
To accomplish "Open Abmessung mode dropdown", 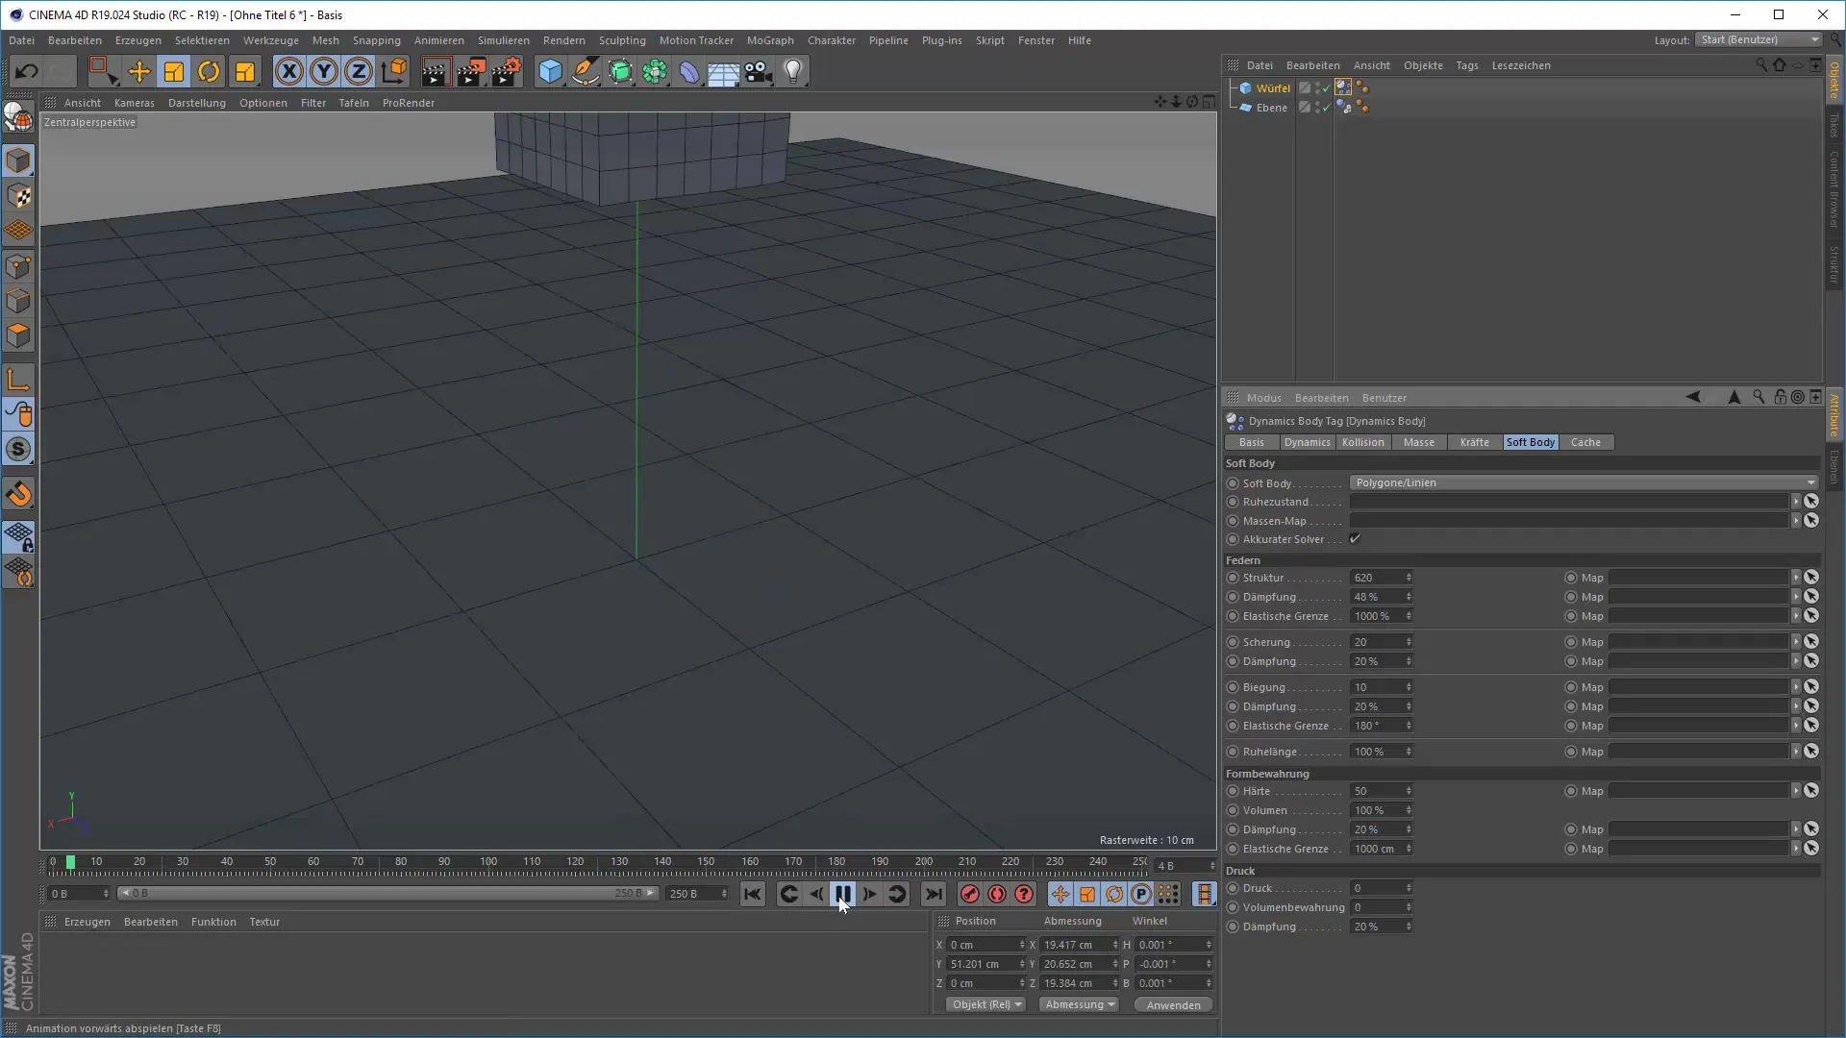I will tap(1080, 1004).
